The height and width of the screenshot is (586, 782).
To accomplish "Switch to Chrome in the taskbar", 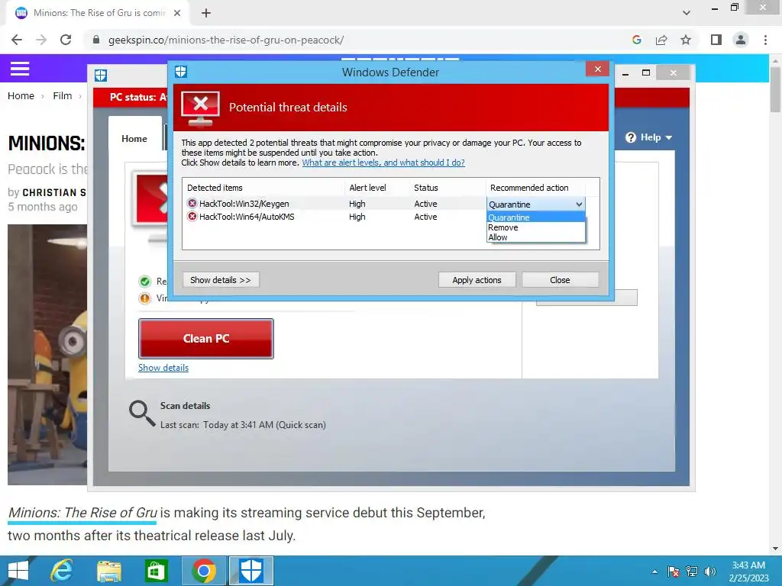I will [203, 571].
